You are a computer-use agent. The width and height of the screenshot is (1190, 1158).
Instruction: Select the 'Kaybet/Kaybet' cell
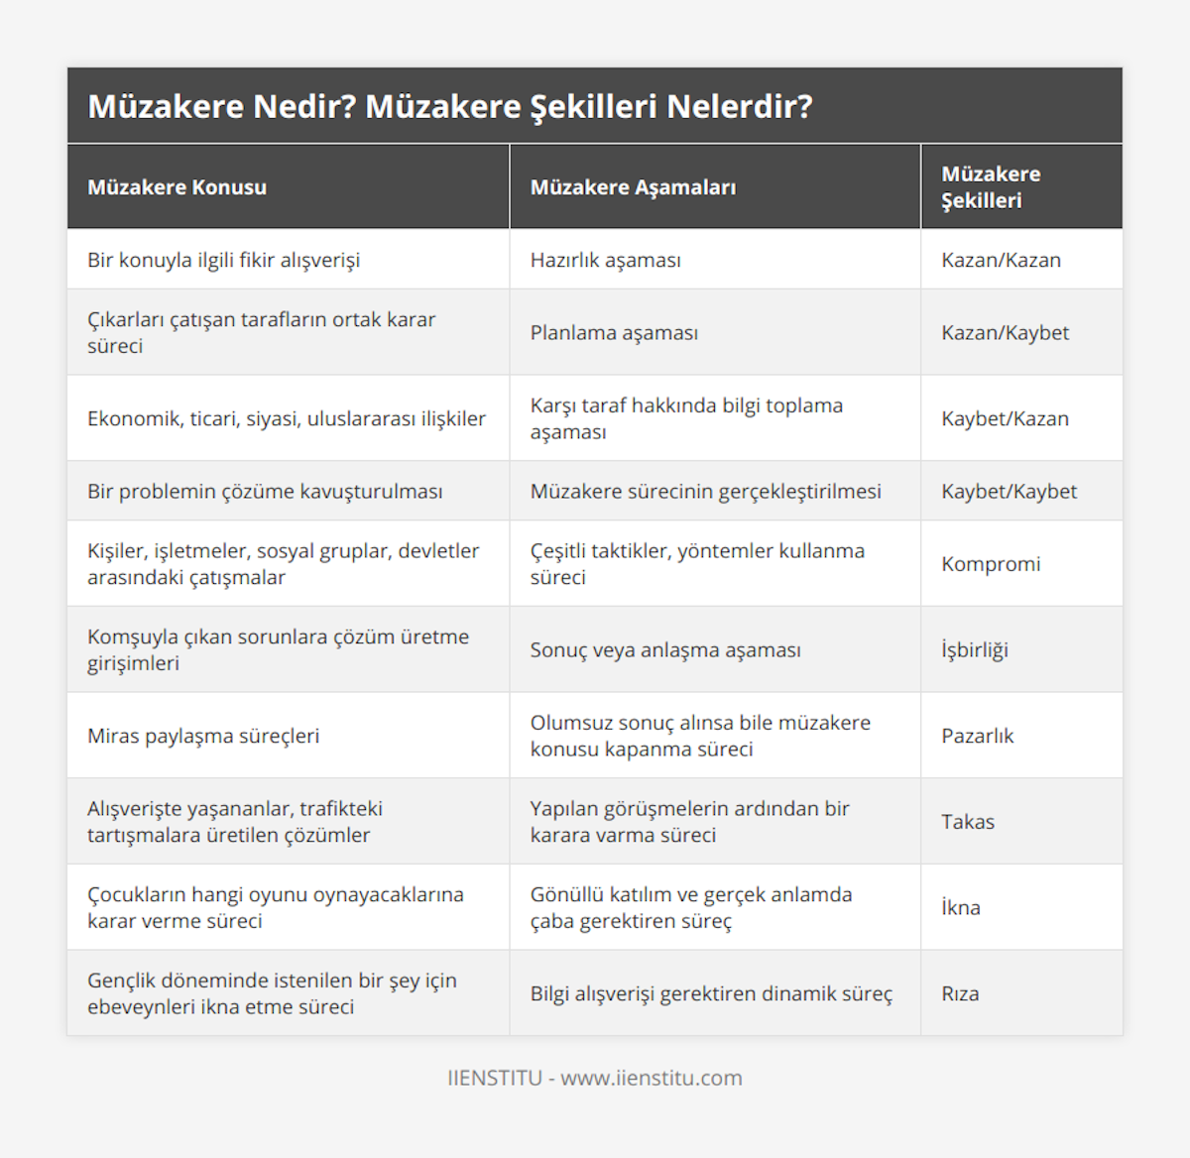(x=1009, y=491)
